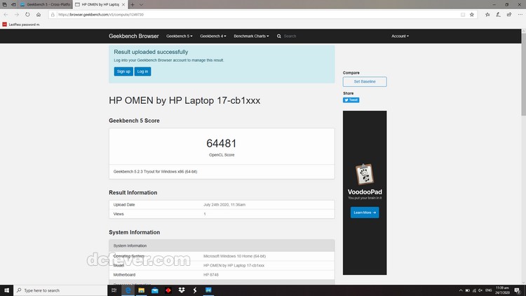Click the share page icon
This screenshot has width=526, height=296.
coord(509,15)
